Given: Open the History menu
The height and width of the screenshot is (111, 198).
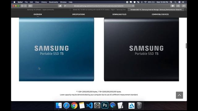Looking at the screenshot, I should click(x=44, y=2).
